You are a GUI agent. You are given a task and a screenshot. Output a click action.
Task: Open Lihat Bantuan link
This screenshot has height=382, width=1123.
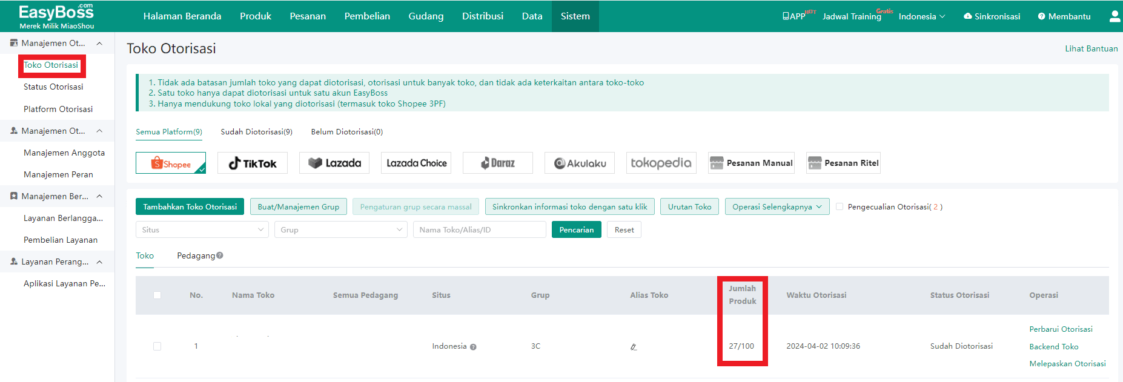pos(1092,48)
